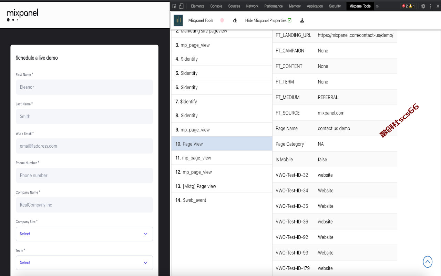The height and width of the screenshot is (276, 441).
Task: Click the FT_CONTENT property name
Action: click(289, 66)
